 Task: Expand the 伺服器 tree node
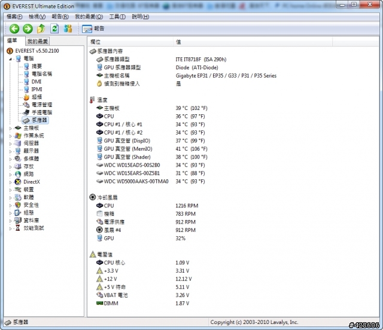(x=10, y=143)
